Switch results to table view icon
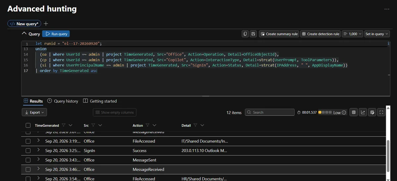This screenshot has height=181, width=397. point(354,113)
